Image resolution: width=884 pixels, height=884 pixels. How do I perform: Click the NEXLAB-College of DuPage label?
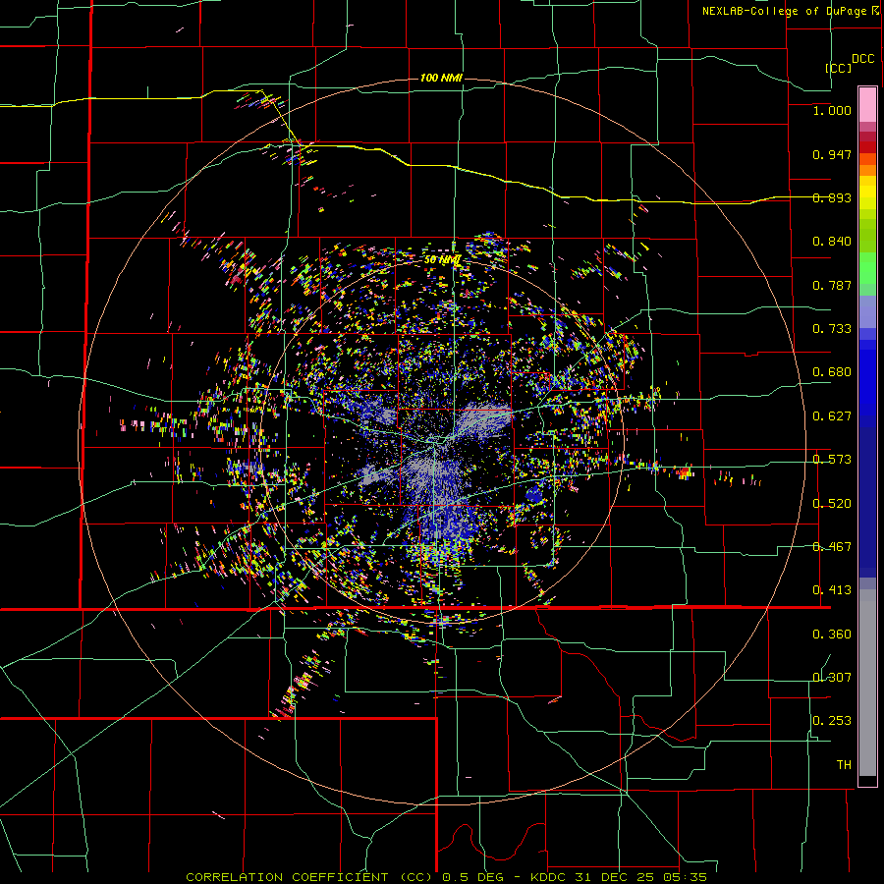[x=785, y=11]
